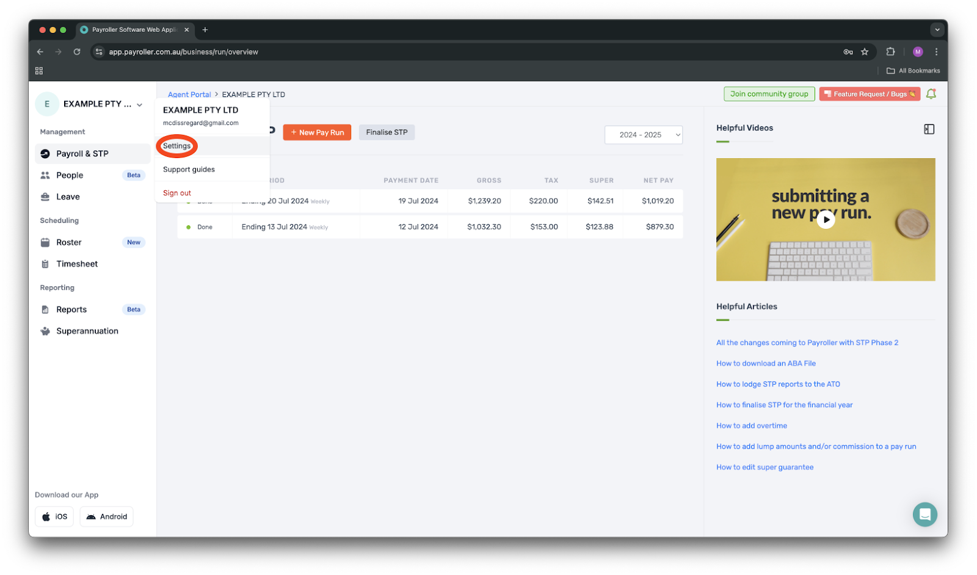Viewport: 977px width, 575px height.
Task: Reload the Payroller page
Action: point(77,52)
